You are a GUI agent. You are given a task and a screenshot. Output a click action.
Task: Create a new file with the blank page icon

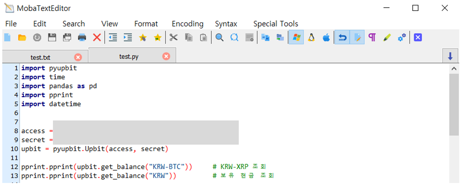[7, 37]
